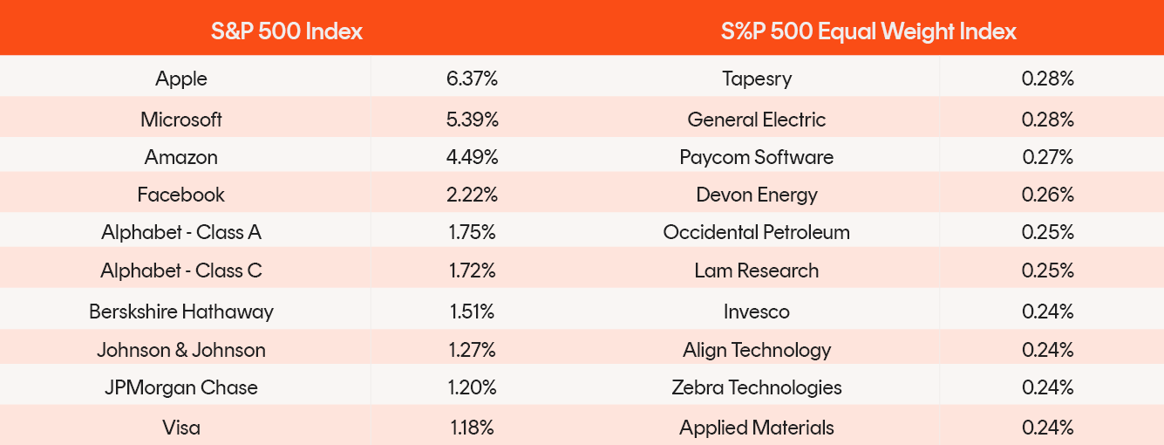Image resolution: width=1164 pixels, height=445 pixels.
Task: Select Berskshire Hathaway cell
Action: point(181,311)
